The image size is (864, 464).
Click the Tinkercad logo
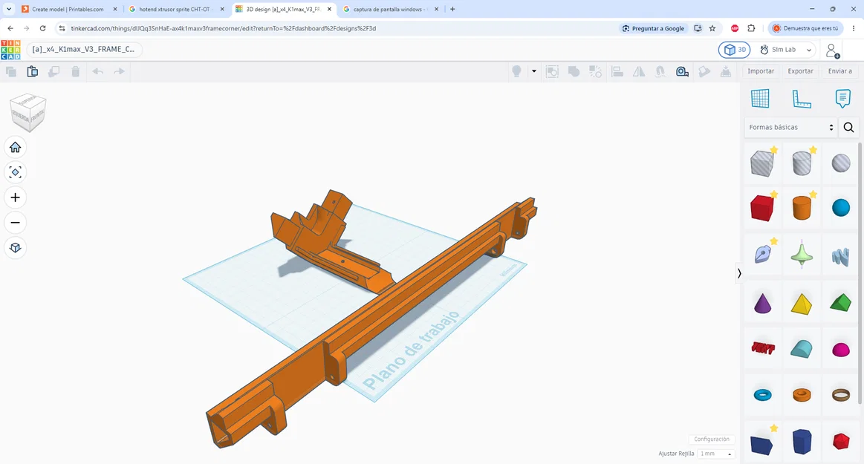coord(10,50)
